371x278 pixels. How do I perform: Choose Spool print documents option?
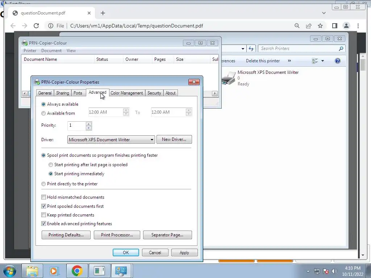(43, 155)
